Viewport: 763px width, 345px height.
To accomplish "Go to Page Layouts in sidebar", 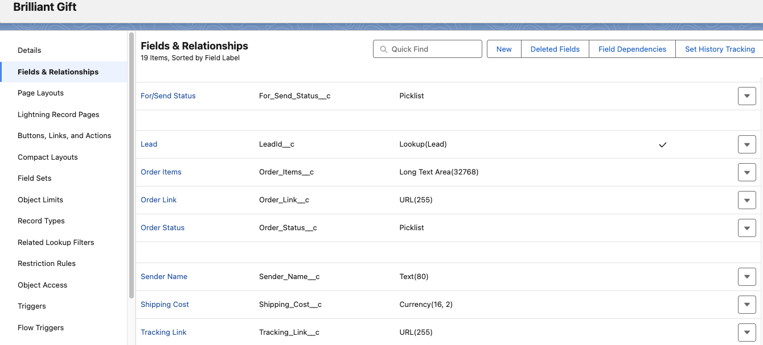I will click(x=40, y=93).
